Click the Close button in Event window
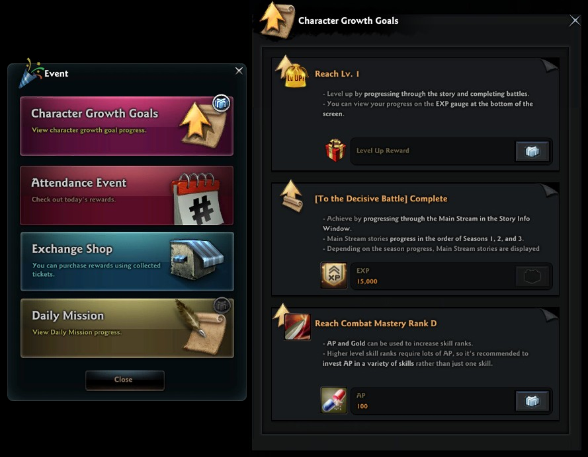The width and height of the screenshot is (588, 457). point(125,380)
